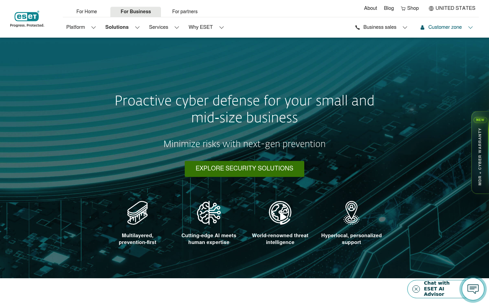Select the Multilayered prevention-first shield icon
Screen dimensions: 489x305
point(138,213)
